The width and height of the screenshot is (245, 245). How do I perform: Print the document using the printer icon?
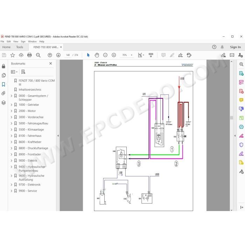(x=29, y=55)
